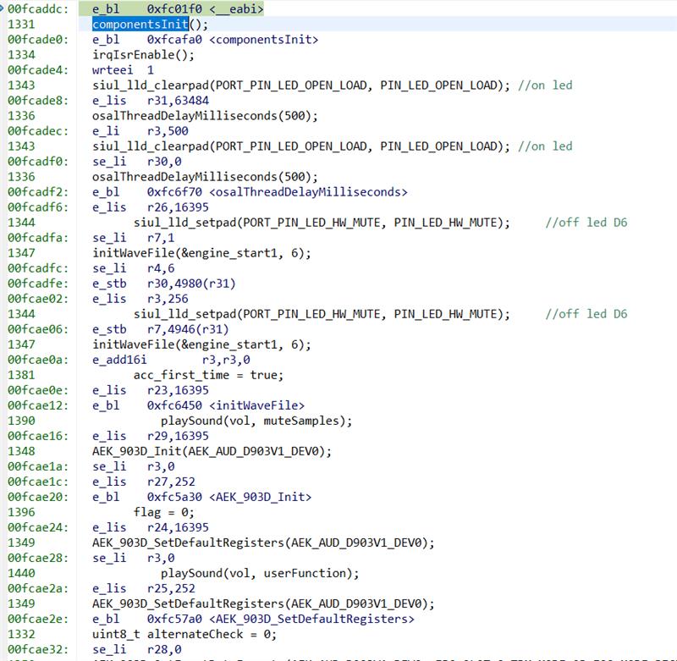
Task: Select the wrteei 1 instruction
Action: pyautogui.click(x=123, y=70)
